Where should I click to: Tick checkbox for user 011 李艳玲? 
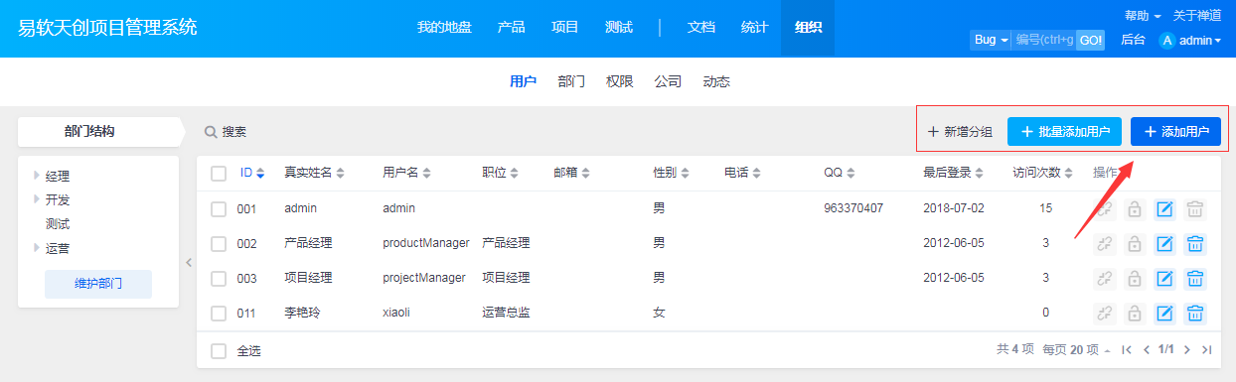(x=219, y=314)
